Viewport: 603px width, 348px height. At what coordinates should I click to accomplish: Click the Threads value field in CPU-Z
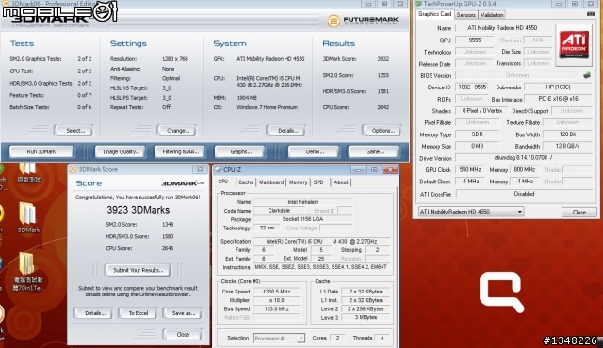pyautogui.click(x=382, y=338)
